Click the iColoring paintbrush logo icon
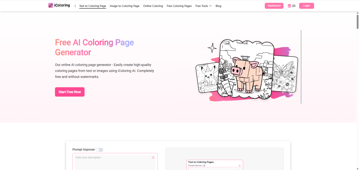Viewport: 359px width, 170px height. pyautogui.click(x=51, y=6)
